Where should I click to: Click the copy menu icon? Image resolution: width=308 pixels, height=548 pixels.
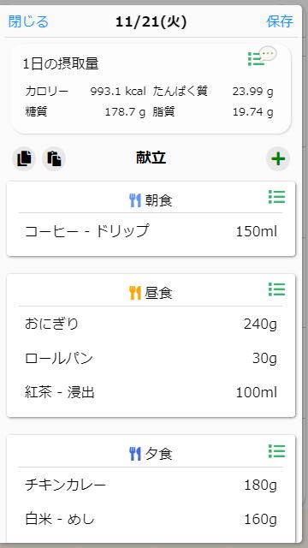click(24, 158)
